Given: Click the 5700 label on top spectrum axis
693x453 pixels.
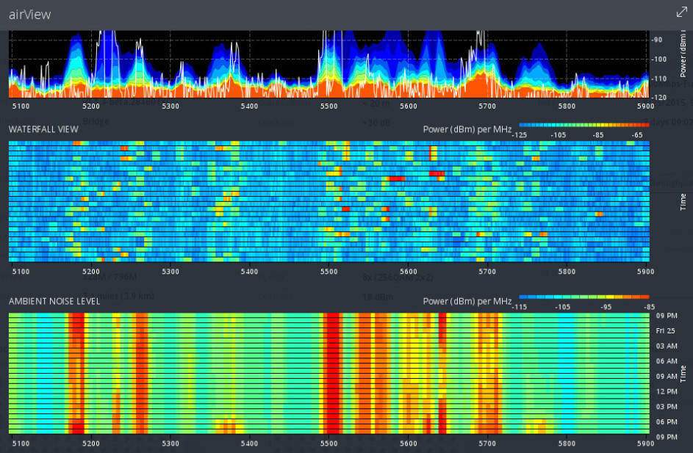Looking at the screenshot, I should [x=487, y=106].
